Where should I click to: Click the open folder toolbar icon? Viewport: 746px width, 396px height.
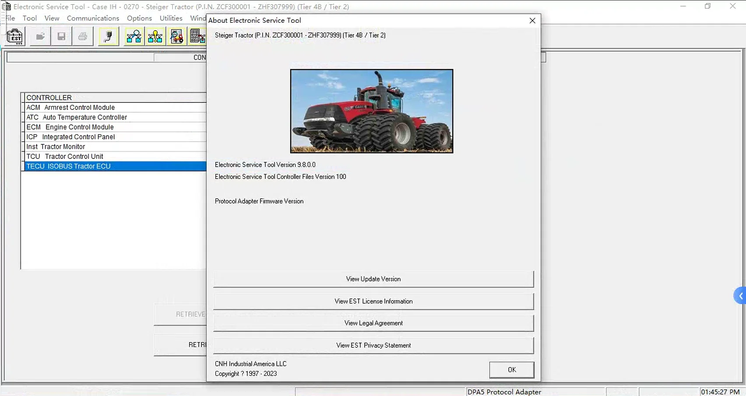tap(40, 36)
